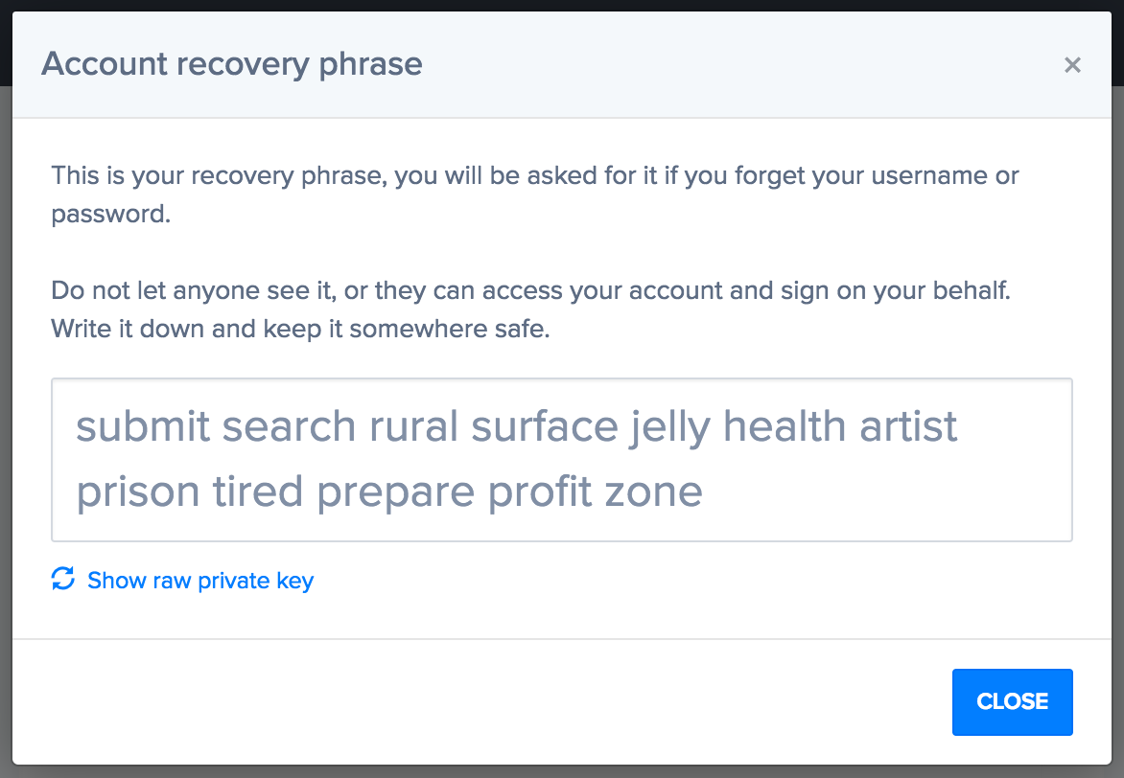The width and height of the screenshot is (1124, 778).
Task: Click the word 'artist' in the phrase
Action: (x=908, y=426)
